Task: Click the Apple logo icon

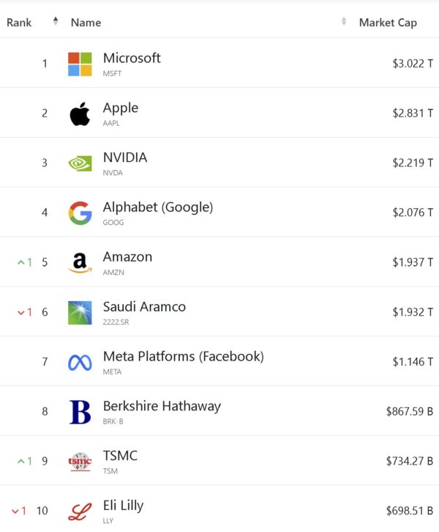Action: [80, 114]
